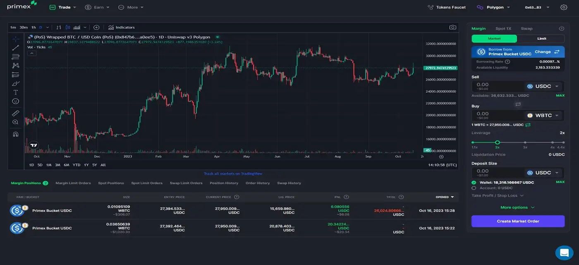Take a chart snapshot with camera icon
The height and width of the screenshot is (265, 579).
pyautogui.click(x=453, y=27)
